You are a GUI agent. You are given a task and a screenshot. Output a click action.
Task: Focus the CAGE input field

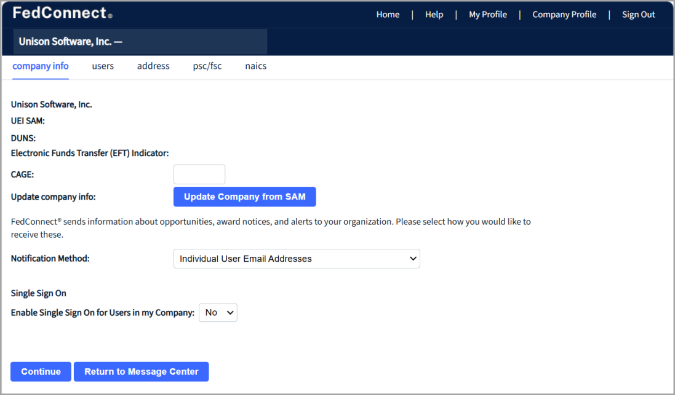[199, 174]
